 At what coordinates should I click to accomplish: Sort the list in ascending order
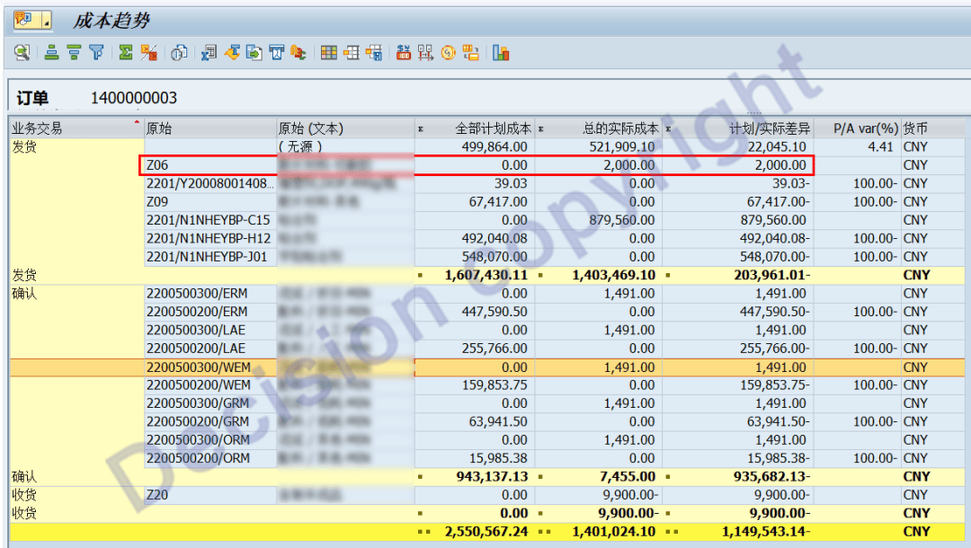click(52, 53)
